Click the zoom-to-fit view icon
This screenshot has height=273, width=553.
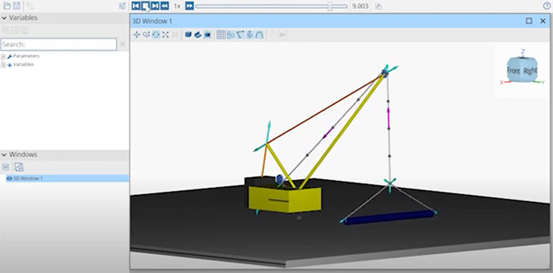tap(165, 35)
